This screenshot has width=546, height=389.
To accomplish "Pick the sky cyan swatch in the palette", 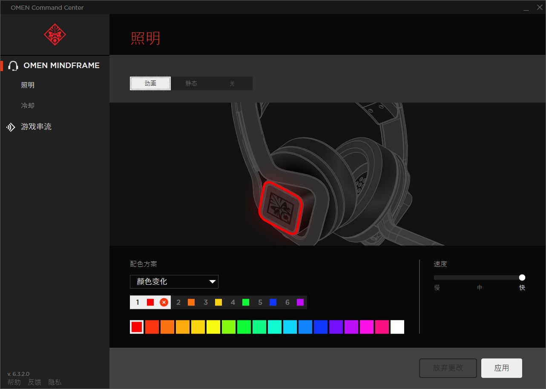I will [290, 327].
